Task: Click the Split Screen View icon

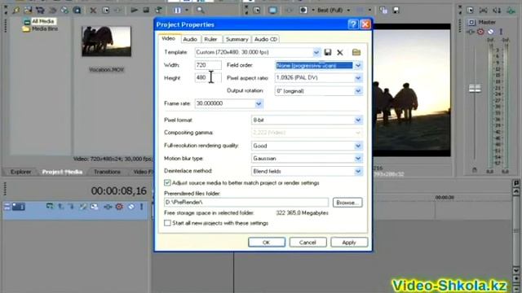Action: [x=303, y=11]
